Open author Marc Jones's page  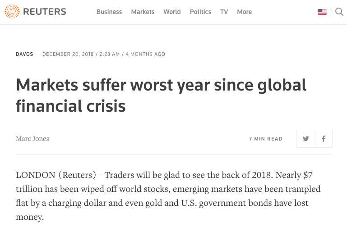coord(32,139)
